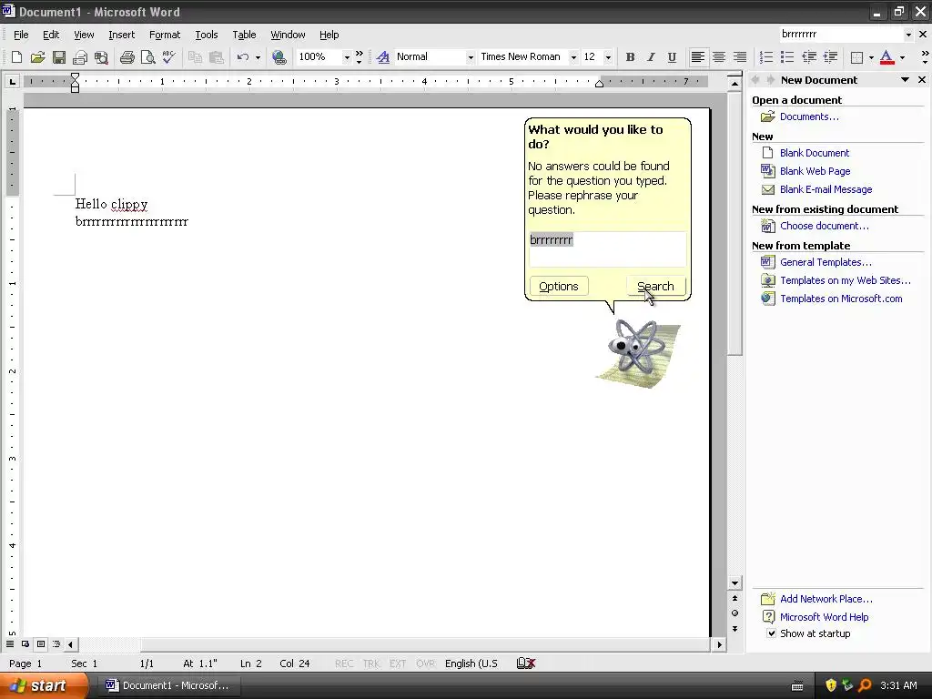
Task: Apply bulleted list formatting
Action: [x=787, y=57]
